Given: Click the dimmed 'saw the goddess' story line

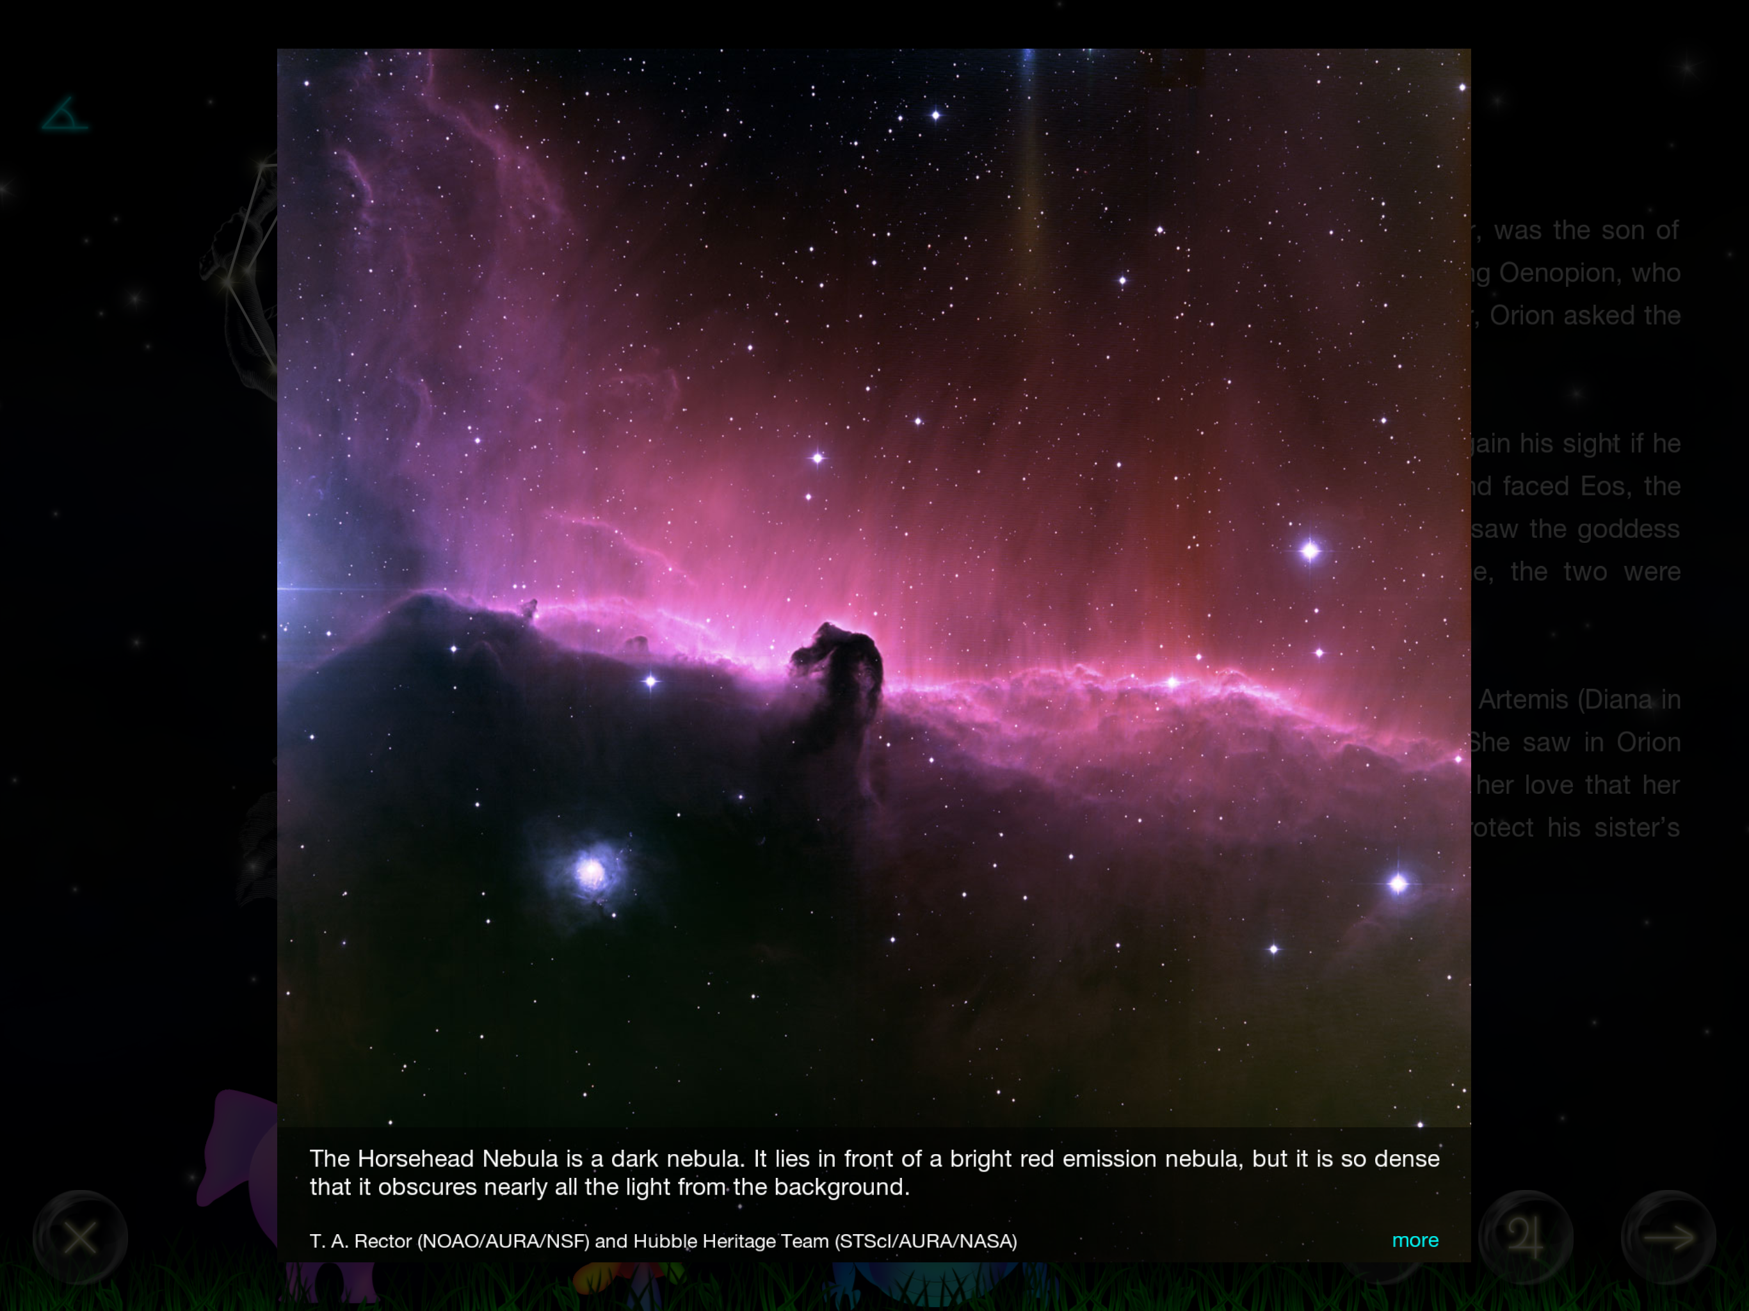Looking at the screenshot, I should pos(1576,529).
